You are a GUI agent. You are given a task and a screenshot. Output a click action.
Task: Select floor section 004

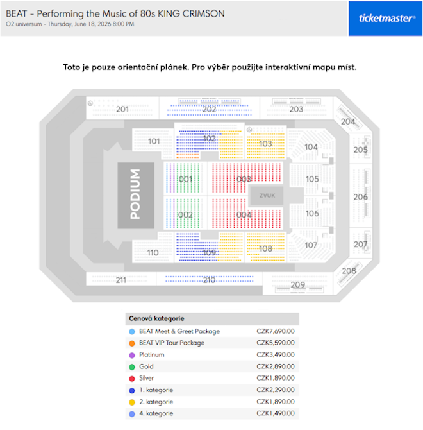(244, 214)
